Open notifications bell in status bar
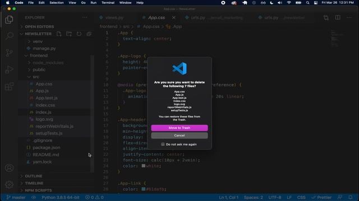This screenshot has width=359, height=201. pos(350,197)
